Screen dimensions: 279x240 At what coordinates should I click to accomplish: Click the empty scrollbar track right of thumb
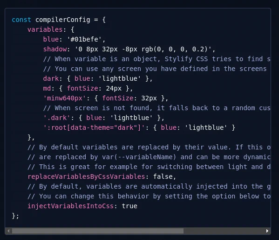(x=224, y=231)
